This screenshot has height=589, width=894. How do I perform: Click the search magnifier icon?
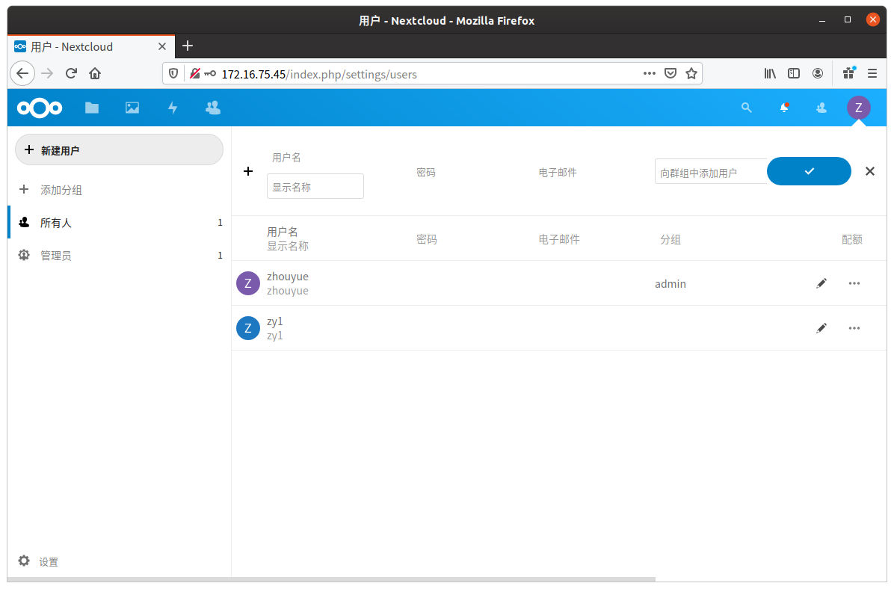click(x=746, y=108)
